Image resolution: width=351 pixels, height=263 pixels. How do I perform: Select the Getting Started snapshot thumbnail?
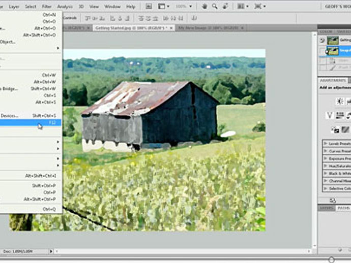point(333,41)
